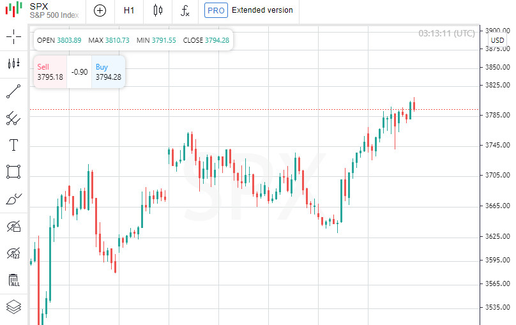Click the 3745.00 price axis label
The image size is (516, 325).
click(497, 145)
